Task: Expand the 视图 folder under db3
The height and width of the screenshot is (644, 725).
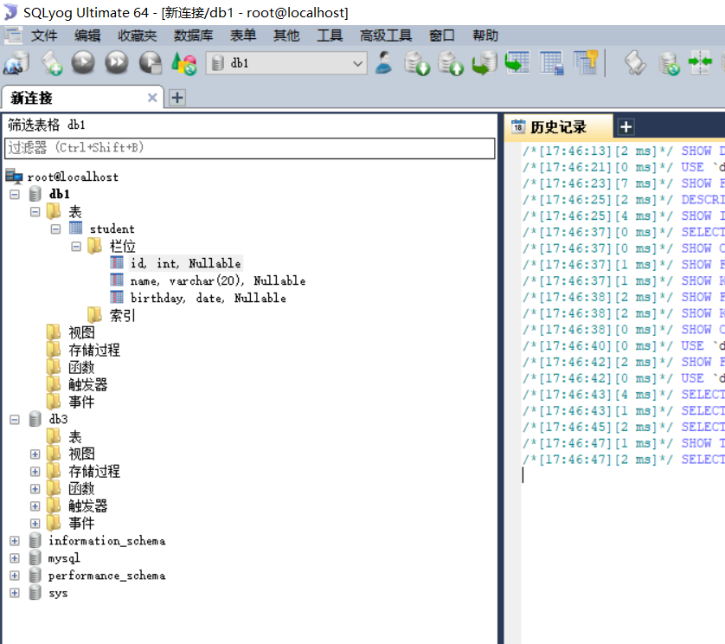Action: click(35, 454)
